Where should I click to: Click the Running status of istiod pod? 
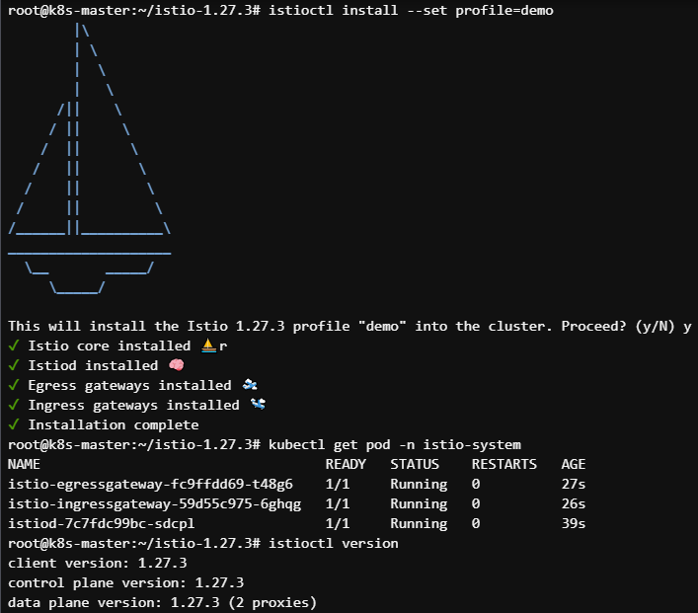419,523
